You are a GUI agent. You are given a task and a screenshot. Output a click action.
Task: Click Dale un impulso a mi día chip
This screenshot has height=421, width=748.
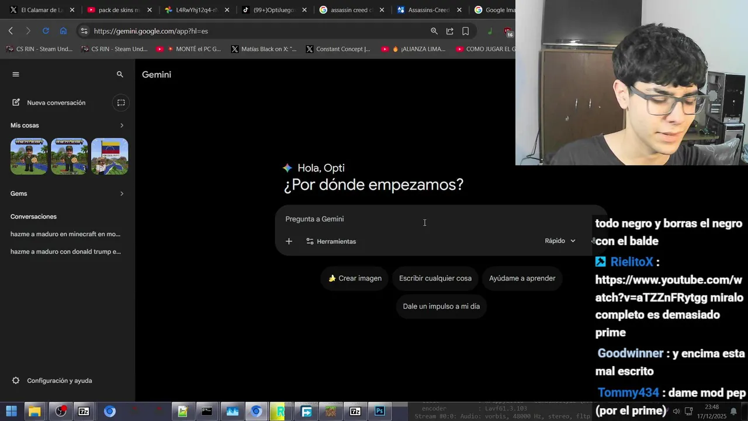441,306
